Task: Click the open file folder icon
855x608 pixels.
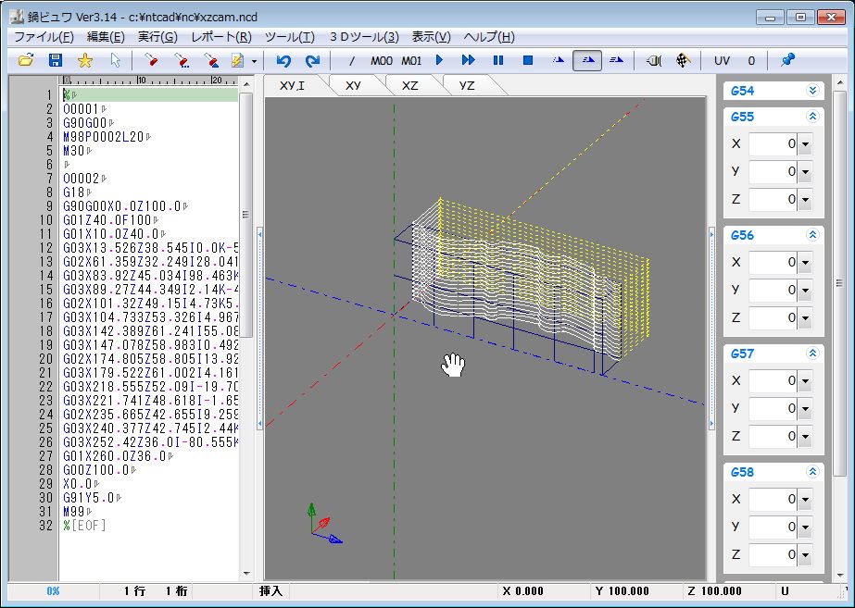Action: 26,60
